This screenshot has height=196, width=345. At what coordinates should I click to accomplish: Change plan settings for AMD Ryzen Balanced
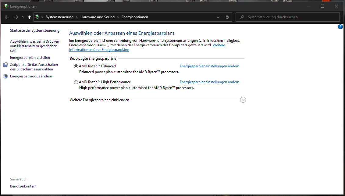pyautogui.click(x=209, y=66)
